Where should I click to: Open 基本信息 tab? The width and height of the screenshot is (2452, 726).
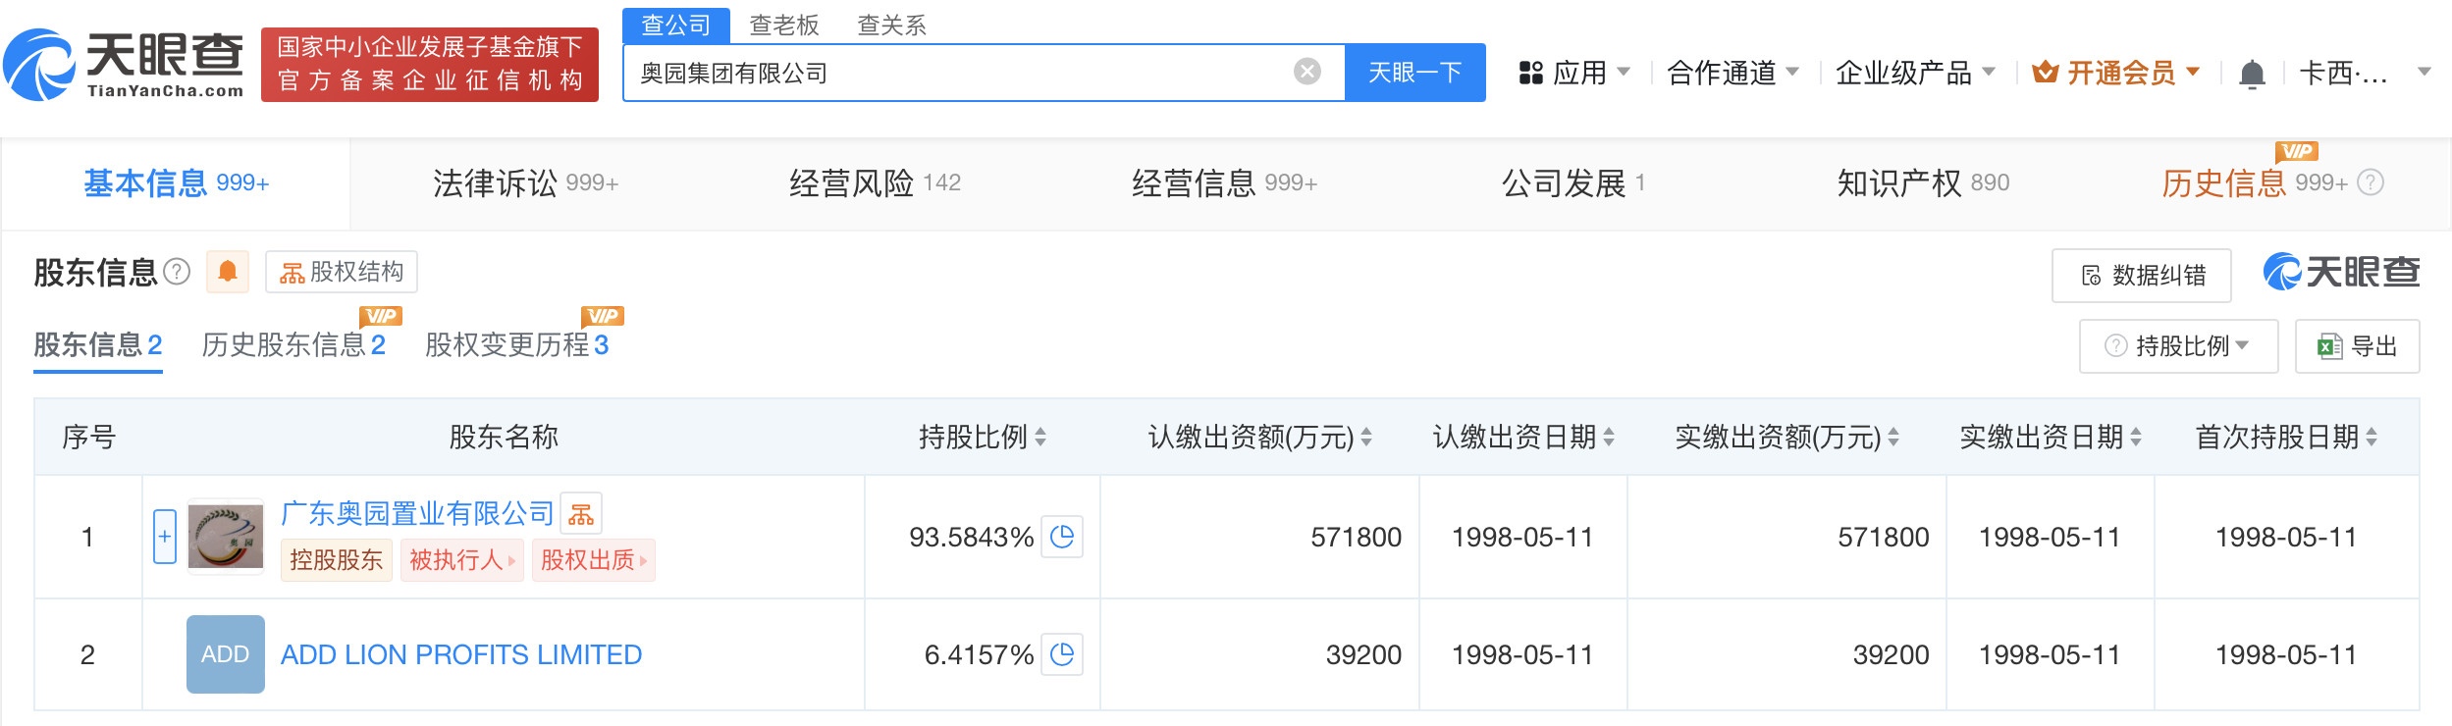(x=176, y=183)
